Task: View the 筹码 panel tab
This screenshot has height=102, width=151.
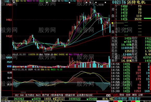Action: tap(134, 95)
